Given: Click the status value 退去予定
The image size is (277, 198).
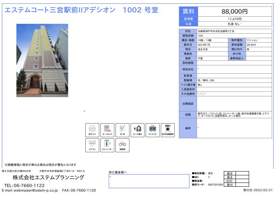Looking at the screenshot, I should [x=203, y=49].
